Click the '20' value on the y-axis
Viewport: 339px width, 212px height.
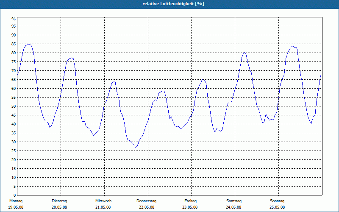tap(14, 160)
